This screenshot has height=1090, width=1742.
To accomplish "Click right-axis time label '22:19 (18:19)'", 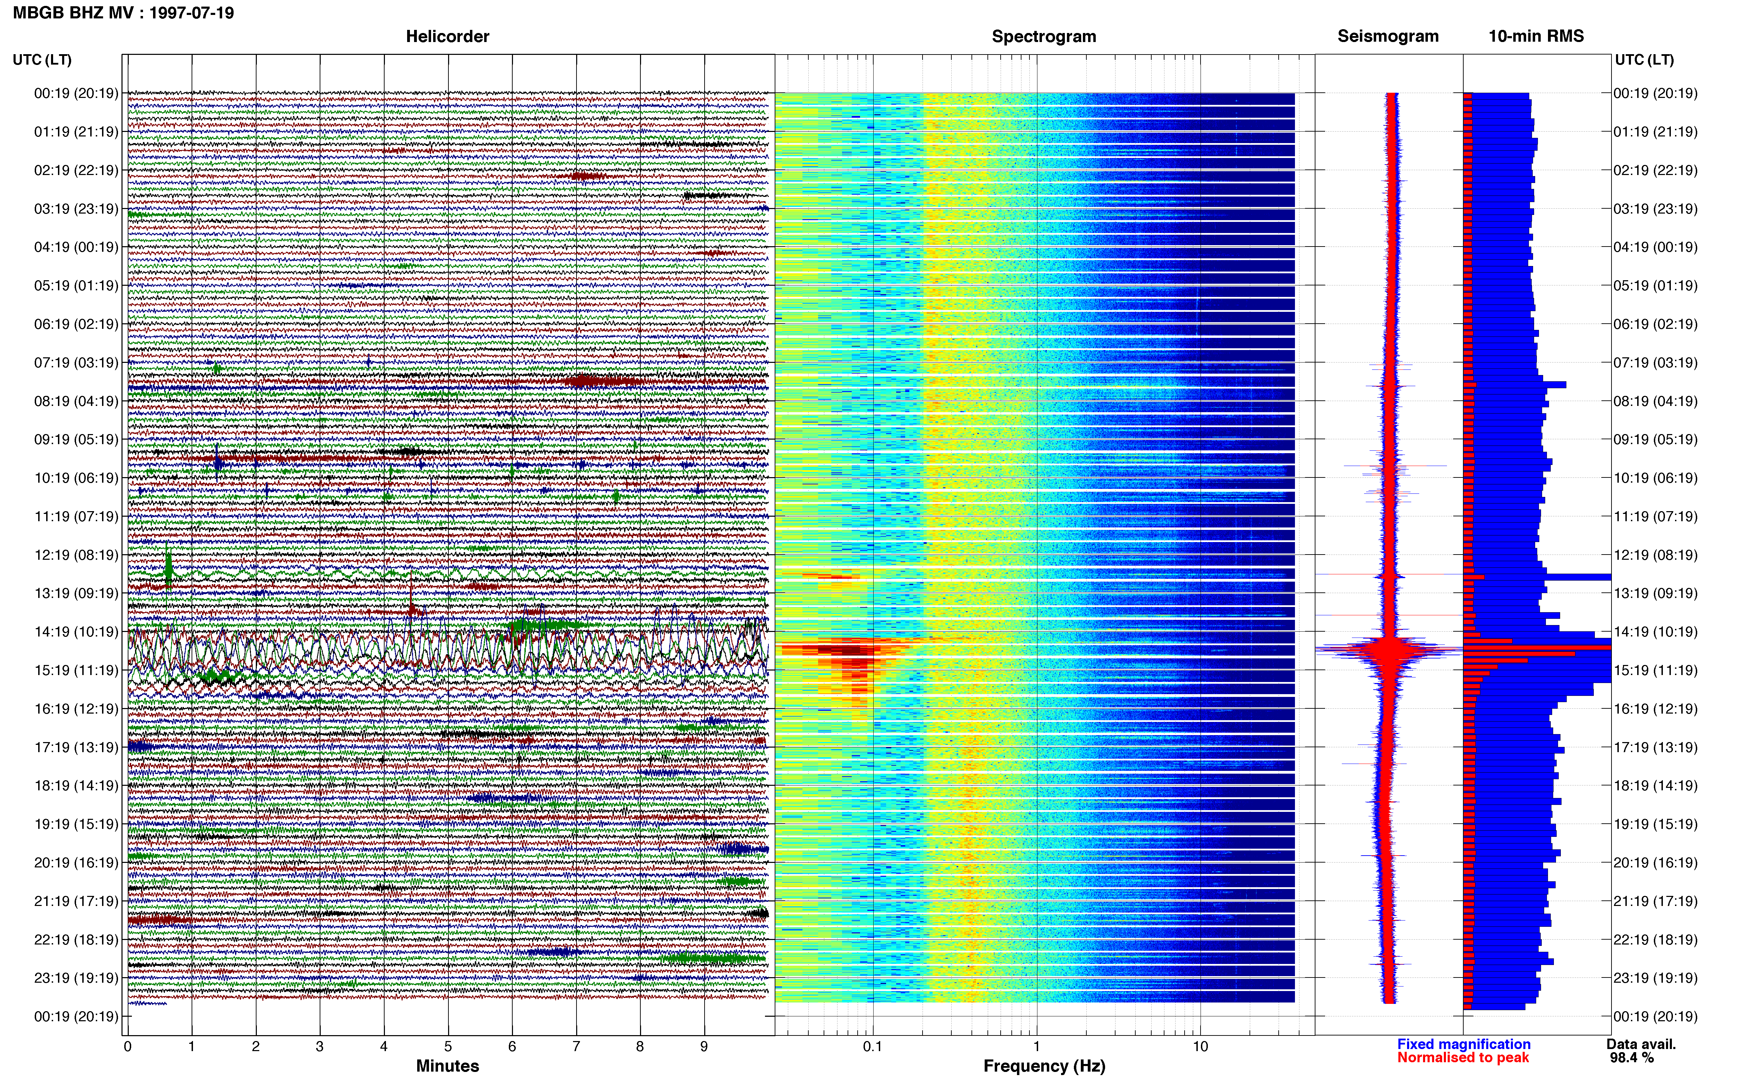I will (1656, 939).
